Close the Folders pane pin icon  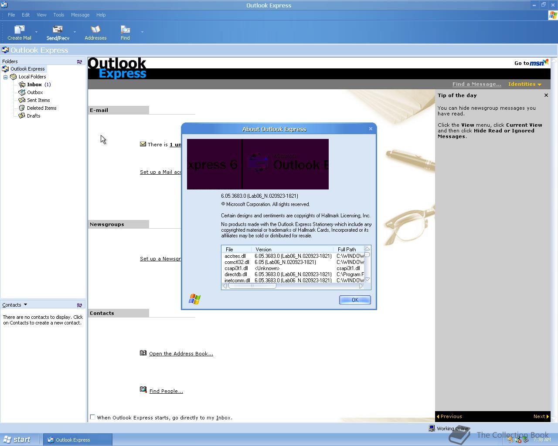click(x=79, y=62)
